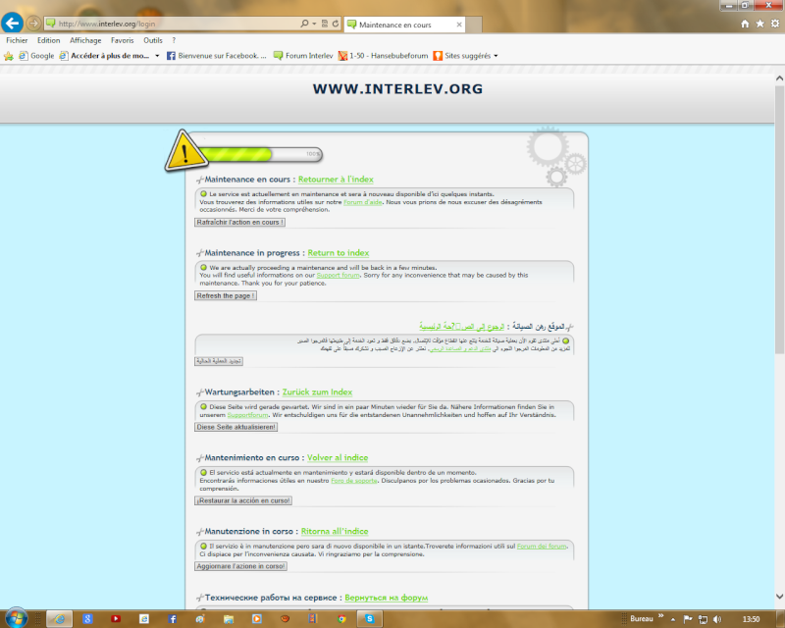Open the file explorer folder in the taskbar
Image resolution: width=785 pixels, height=628 pixels.
coord(229,619)
